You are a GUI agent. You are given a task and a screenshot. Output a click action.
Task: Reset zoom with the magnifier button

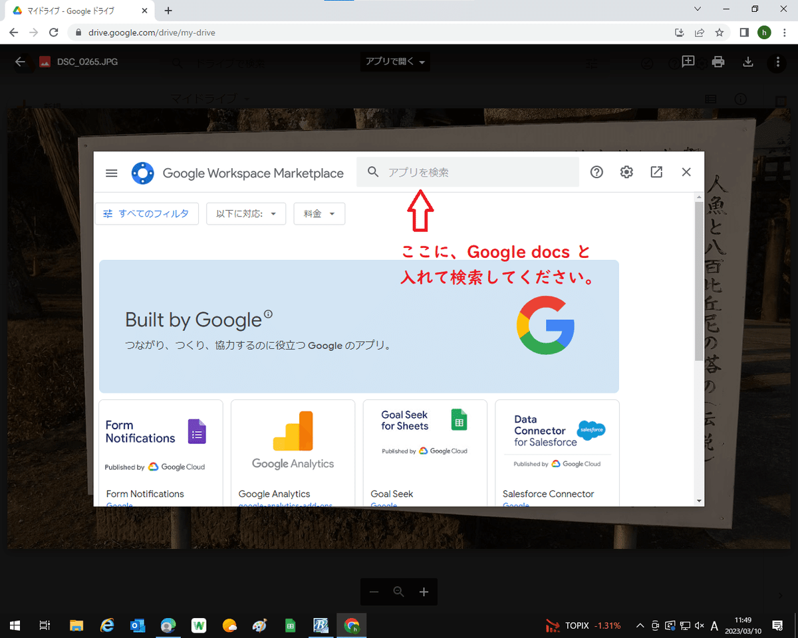click(x=399, y=591)
